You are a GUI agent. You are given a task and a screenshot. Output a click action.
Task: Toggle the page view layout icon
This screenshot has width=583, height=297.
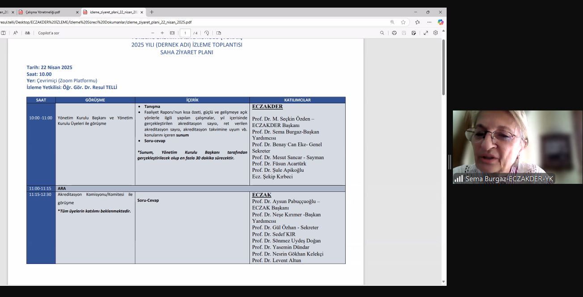coord(219,33)
